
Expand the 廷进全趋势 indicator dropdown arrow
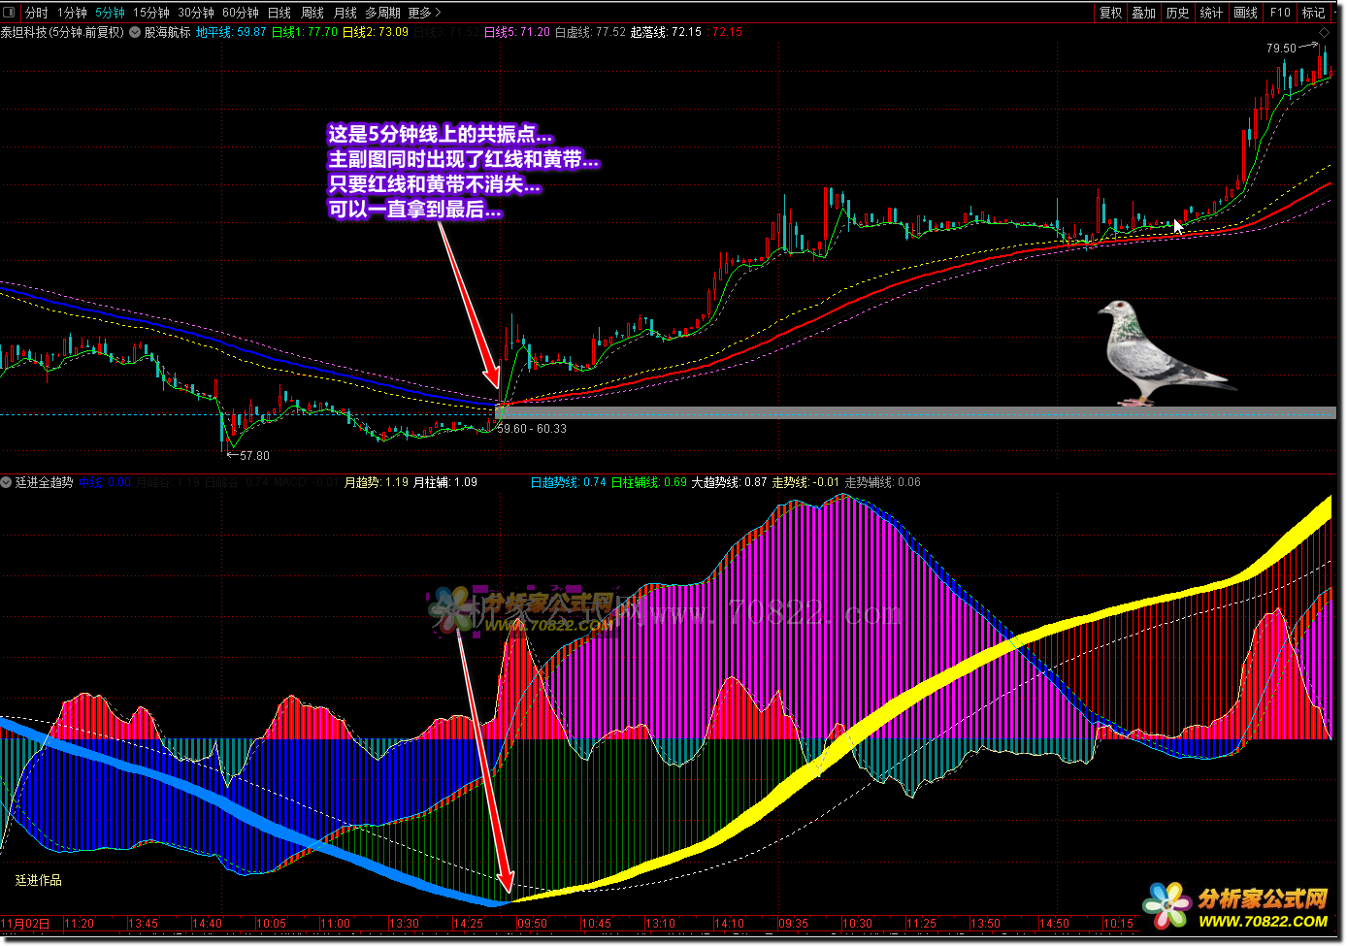[x=7, y=482]
